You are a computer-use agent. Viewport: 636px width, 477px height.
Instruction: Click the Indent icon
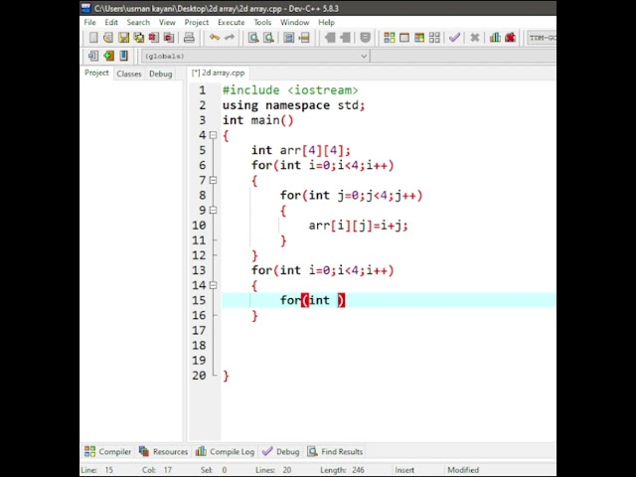[x=330, y=38]
